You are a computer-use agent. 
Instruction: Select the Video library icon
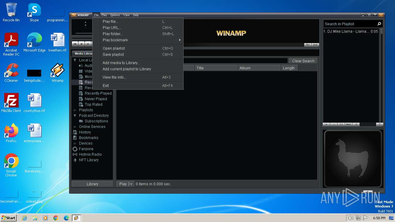81,71
